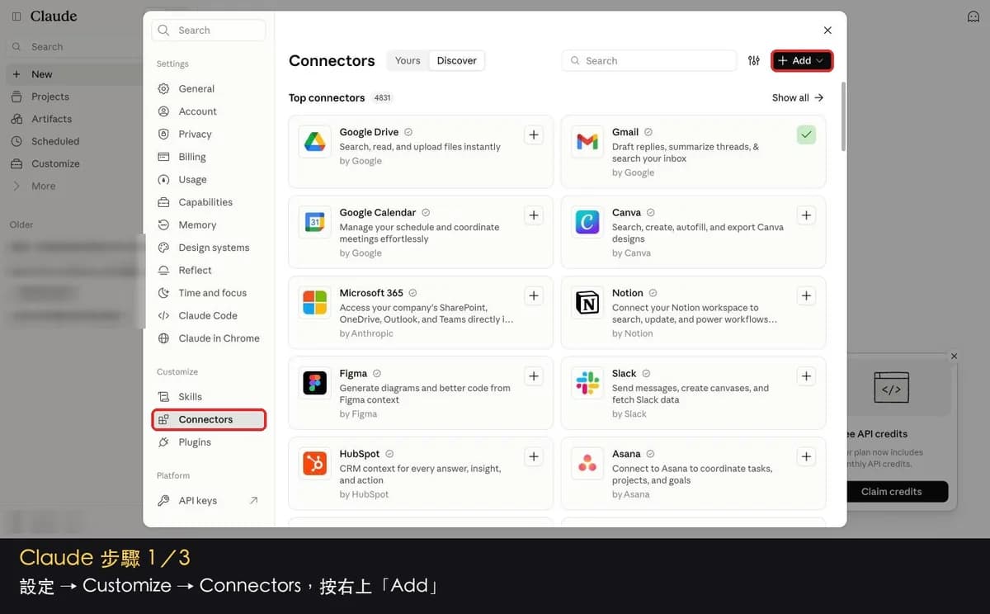The width and height of the screenshot is (990, 614).
Task: Expand More in Claude sidebar
Action: click(x=73, y=186)
